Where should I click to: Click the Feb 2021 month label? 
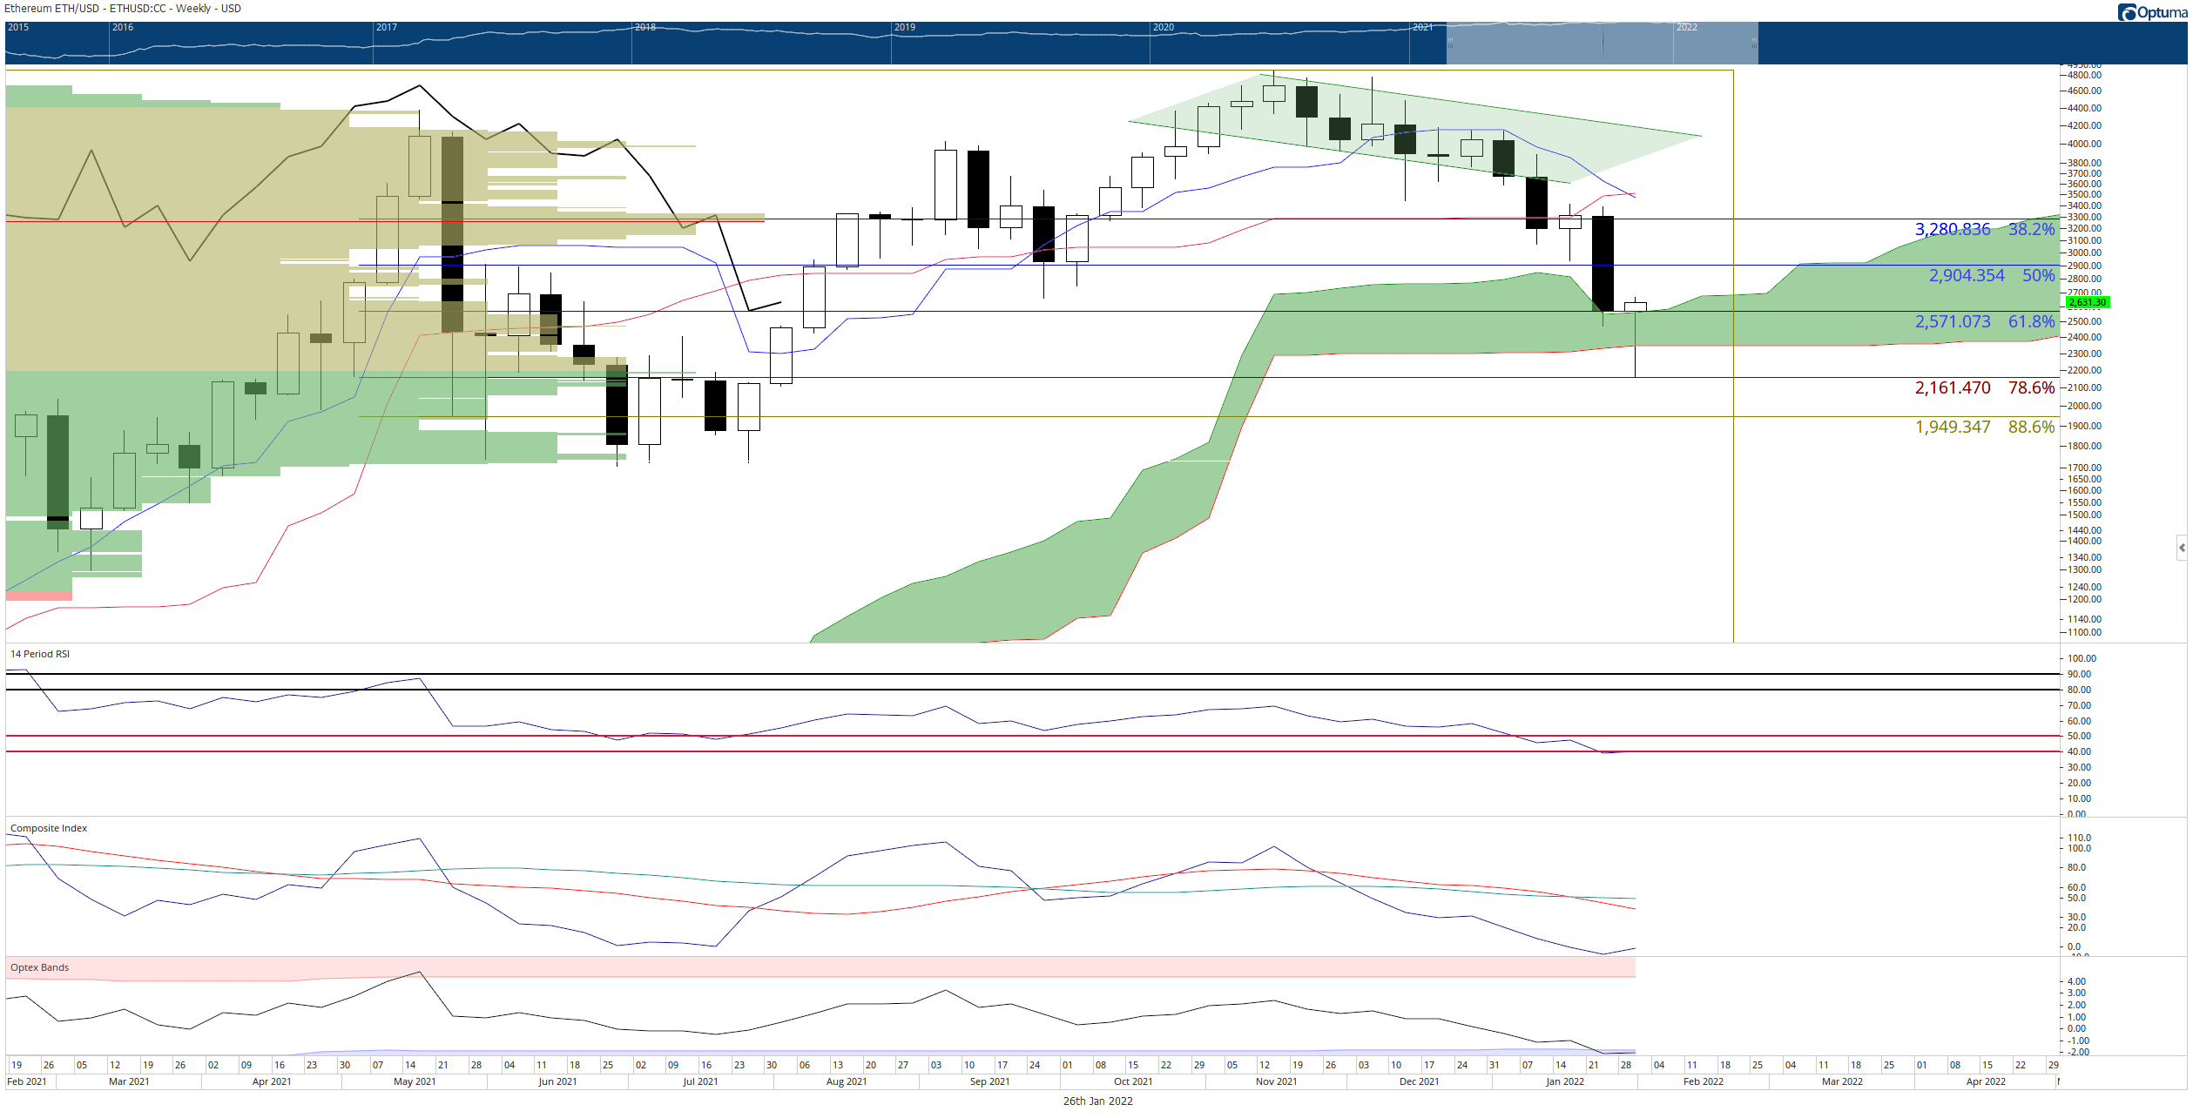27,1081
